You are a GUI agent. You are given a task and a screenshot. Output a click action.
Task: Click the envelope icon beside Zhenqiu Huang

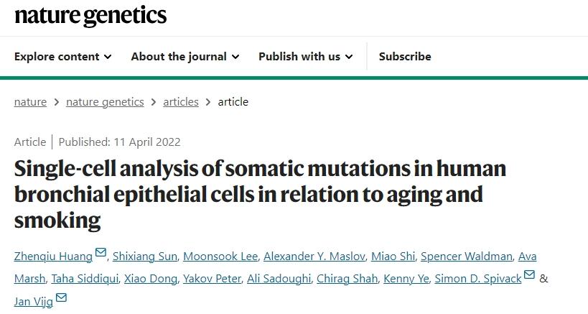pyautogui.click(x=101, y=254)
